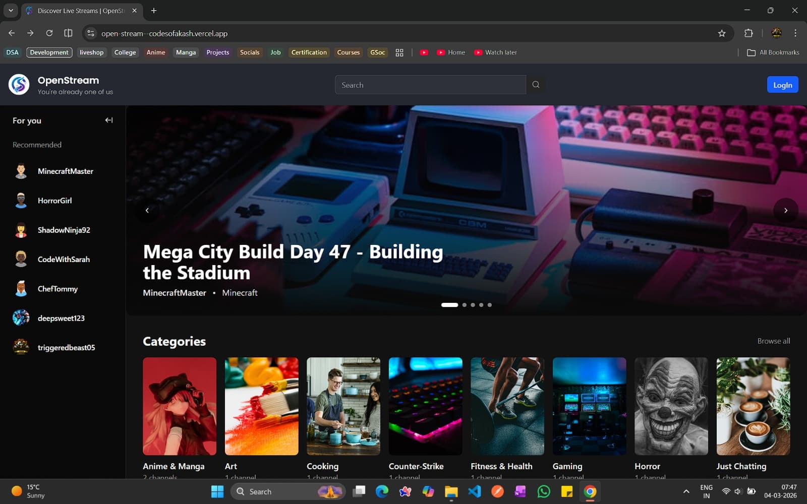This screenshot has height=504, width=807.
Task: Open the GSoc bookmark folder
Action: click(378, 52)
